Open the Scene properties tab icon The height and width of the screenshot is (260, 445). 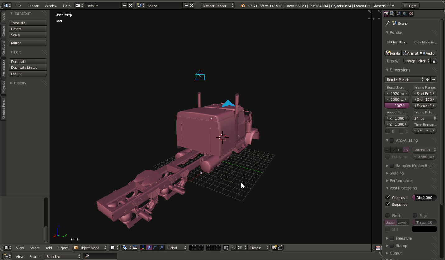click(398, 14)
